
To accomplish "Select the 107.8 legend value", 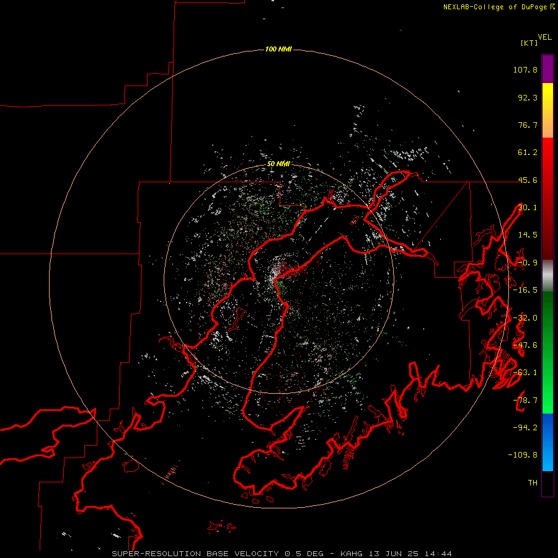I will [525, 69].
